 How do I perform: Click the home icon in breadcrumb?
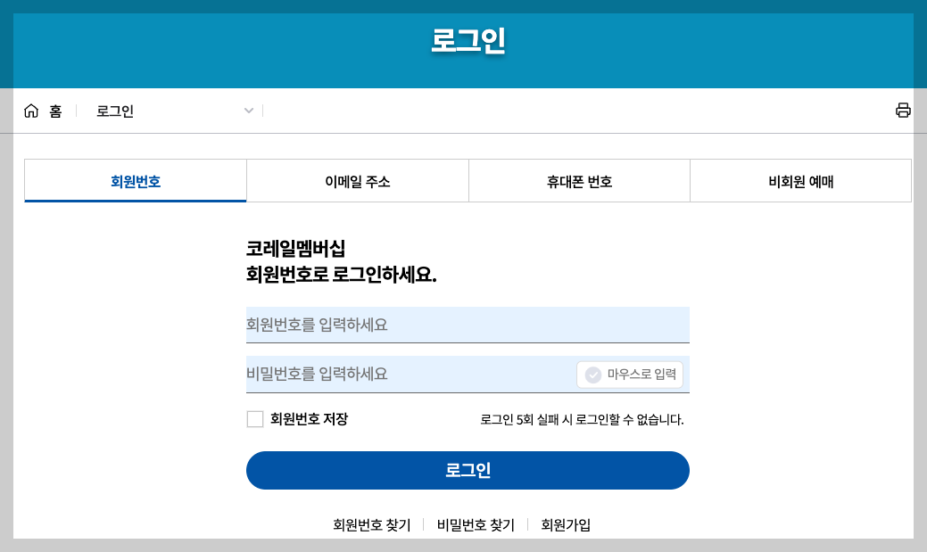(x=30, y=111)
